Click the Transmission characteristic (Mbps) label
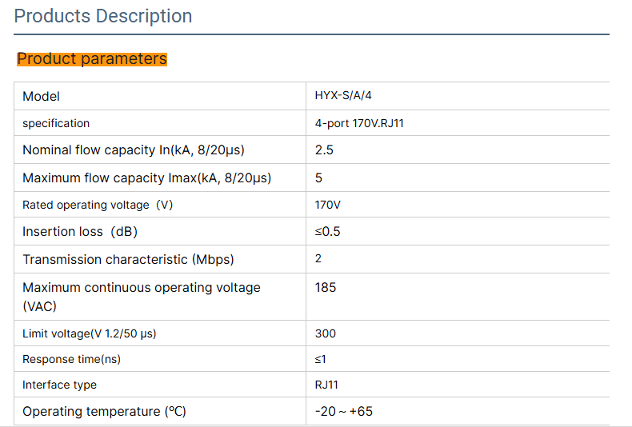 pos(128,259)
